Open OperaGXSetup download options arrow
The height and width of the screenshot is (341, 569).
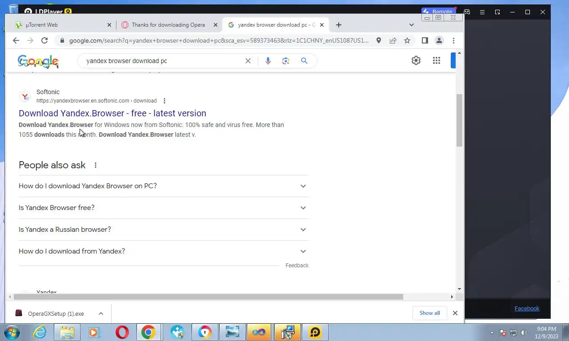point(101,313)
